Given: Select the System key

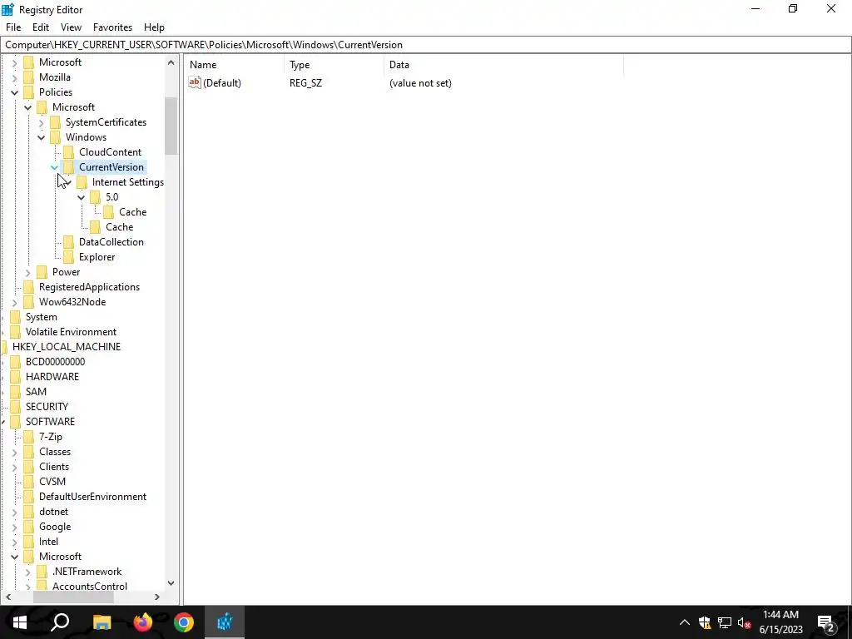Looking at the screenshot, I should click(42, 317).
